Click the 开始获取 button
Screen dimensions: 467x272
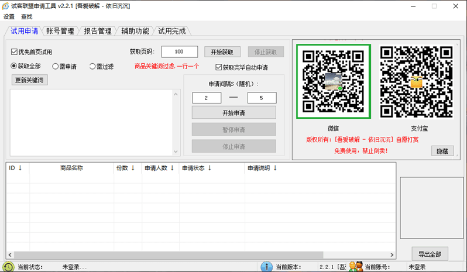point(222,52)
